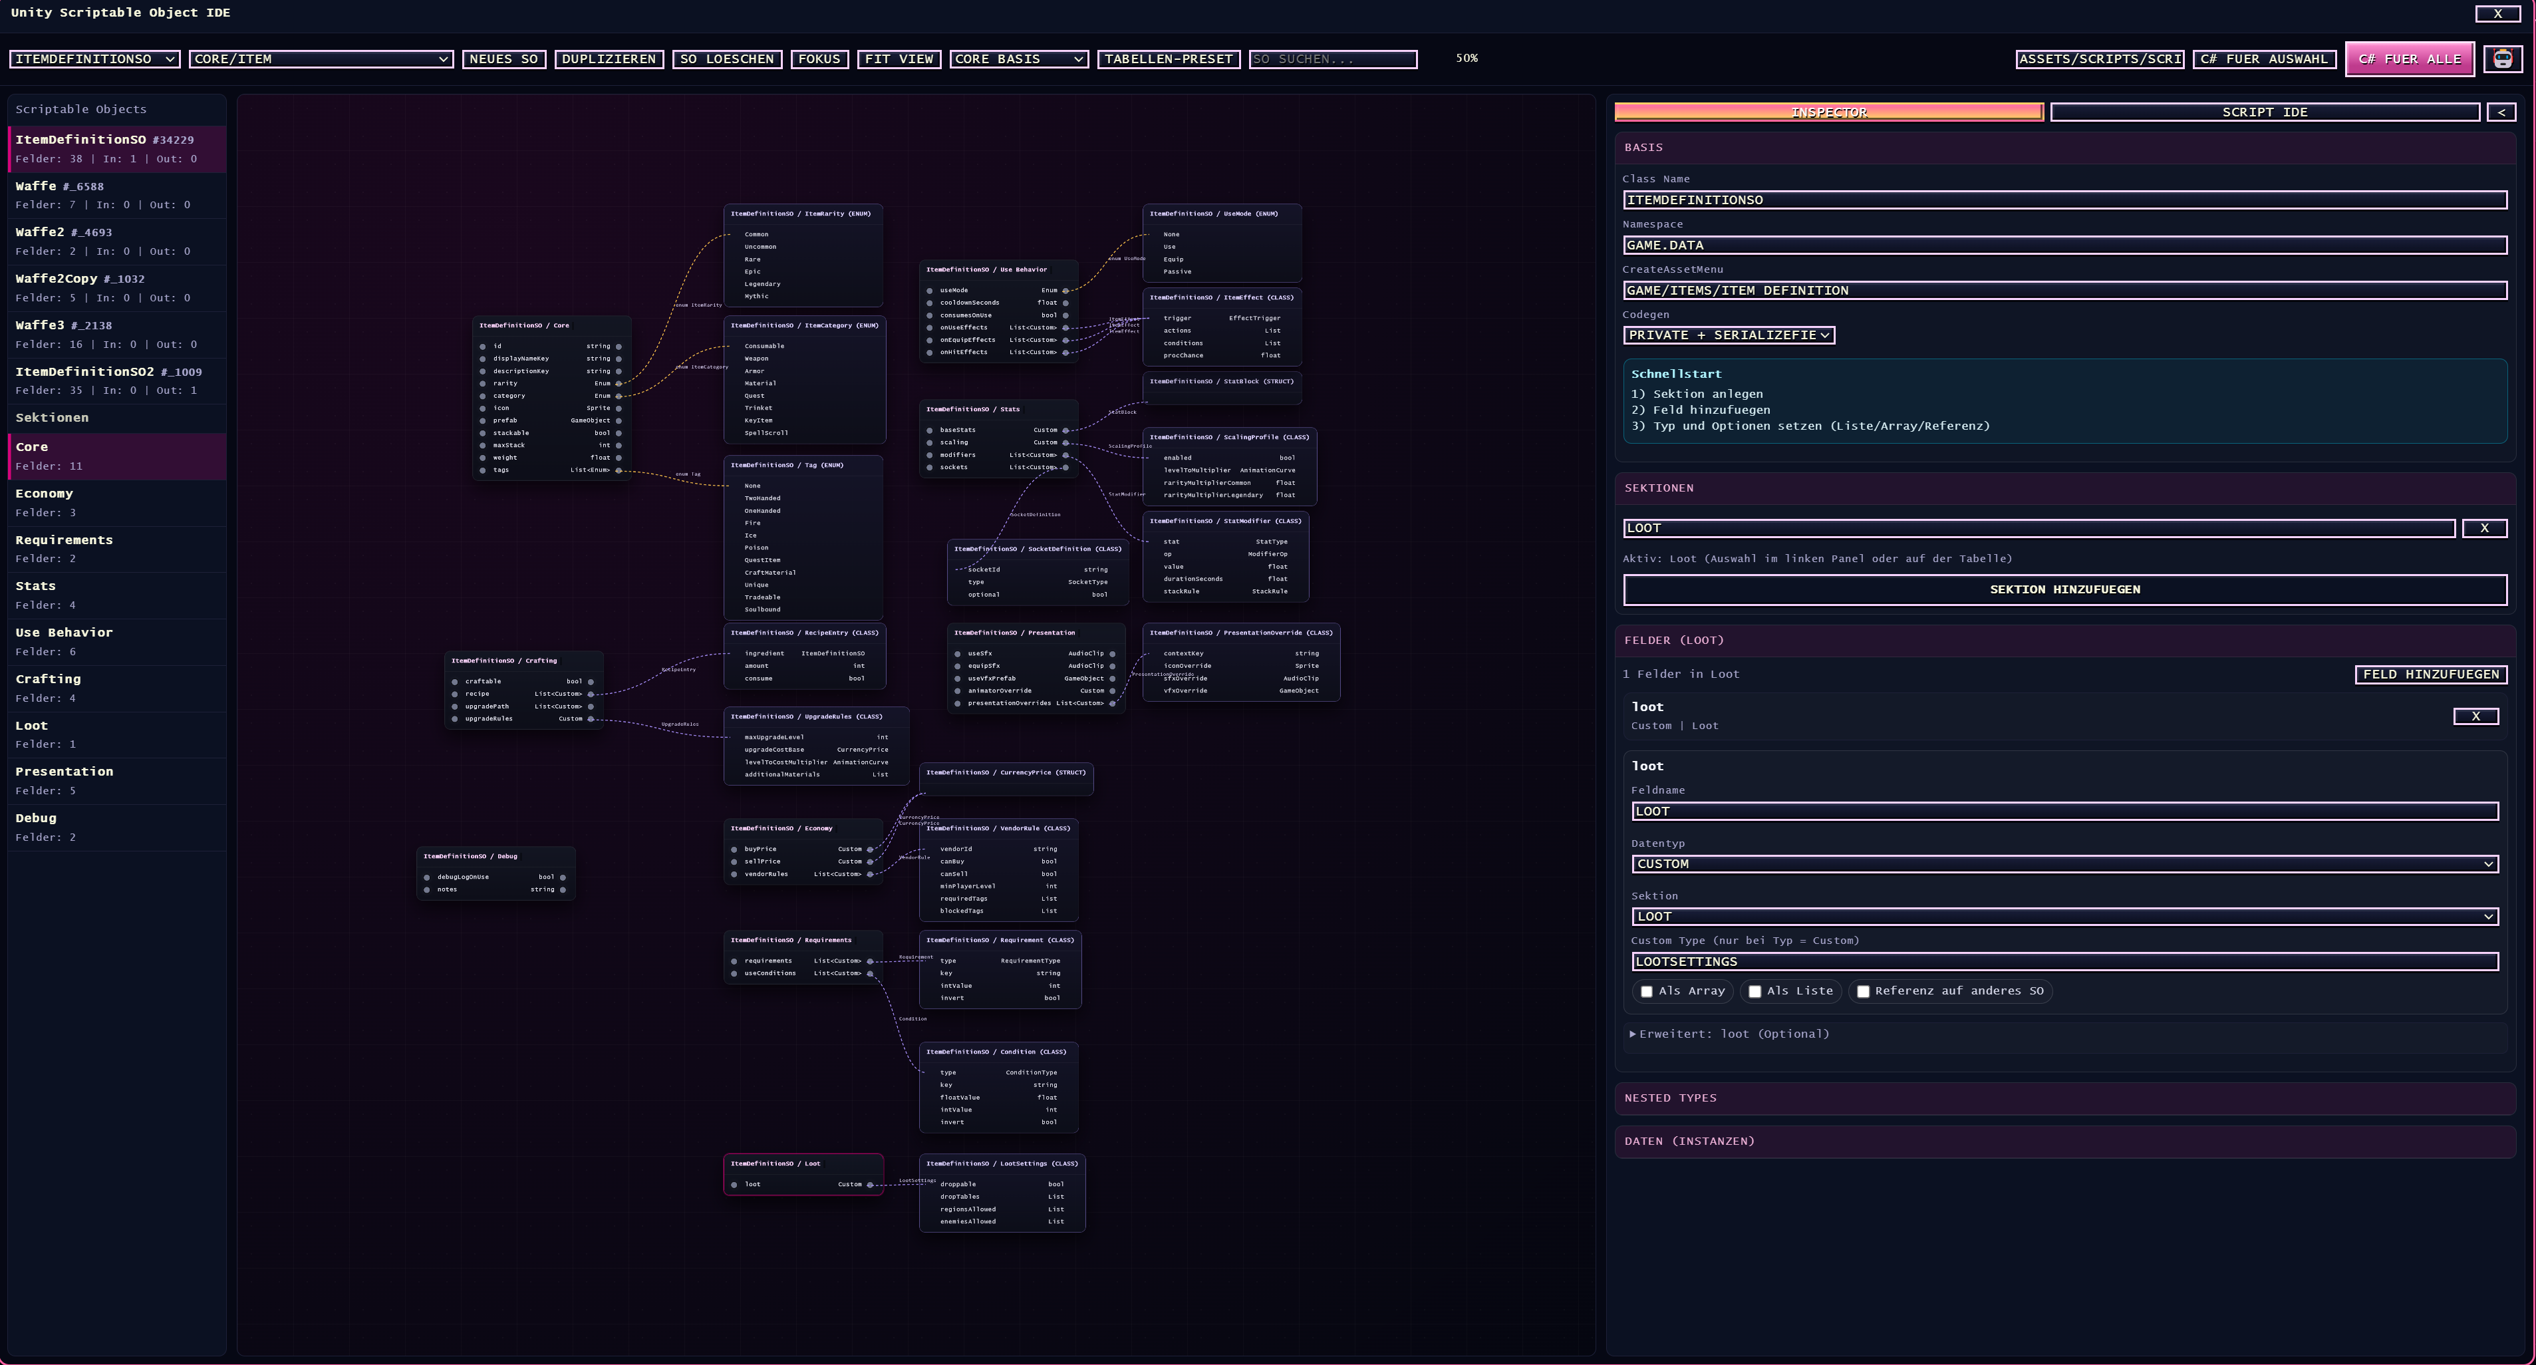The width and height of the screenshot is (2536, 1365).
Task: Click buyPrice output port in Economy node
Action: (870, 849)
